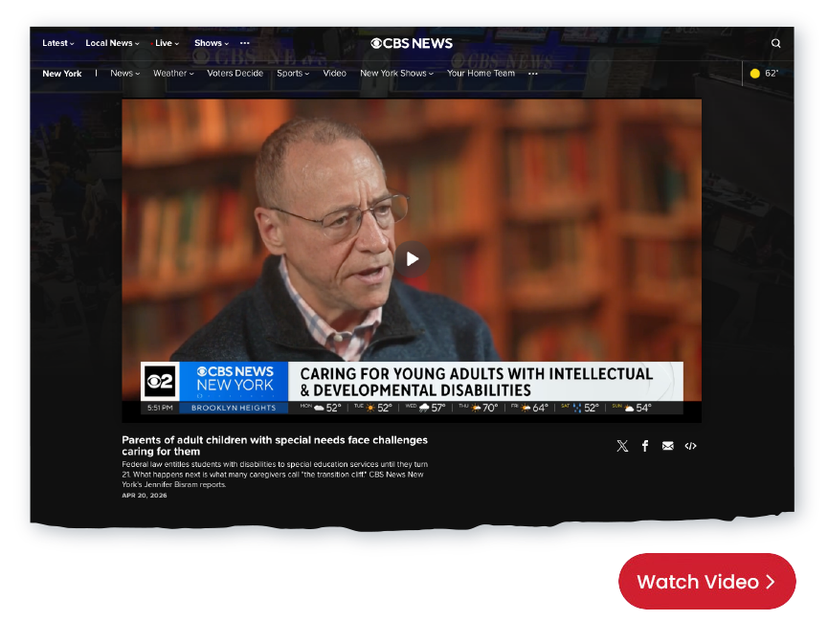This screenshot has height=643, width=828.
Task: Share the video by email
Action: click(668, 446)
